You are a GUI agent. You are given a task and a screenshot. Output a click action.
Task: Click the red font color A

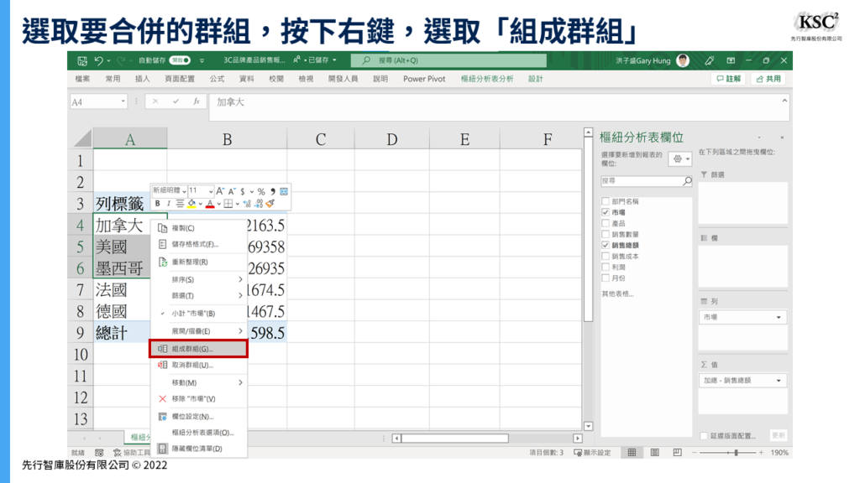click(x=209, y=204)
